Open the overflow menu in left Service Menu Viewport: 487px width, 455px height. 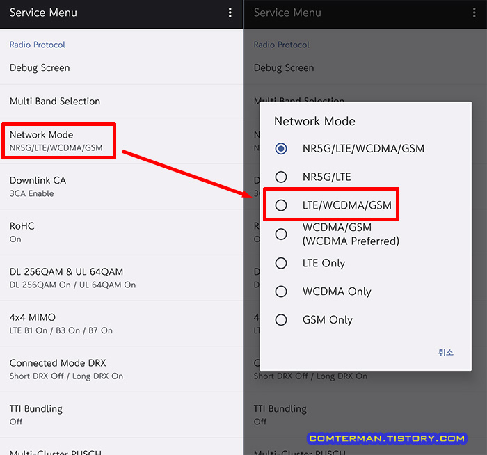(230, 13)
